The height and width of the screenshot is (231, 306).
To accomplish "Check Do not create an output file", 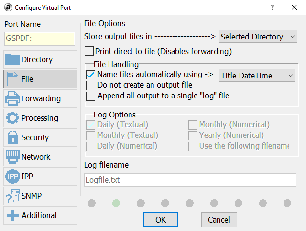I will point(90,85).
